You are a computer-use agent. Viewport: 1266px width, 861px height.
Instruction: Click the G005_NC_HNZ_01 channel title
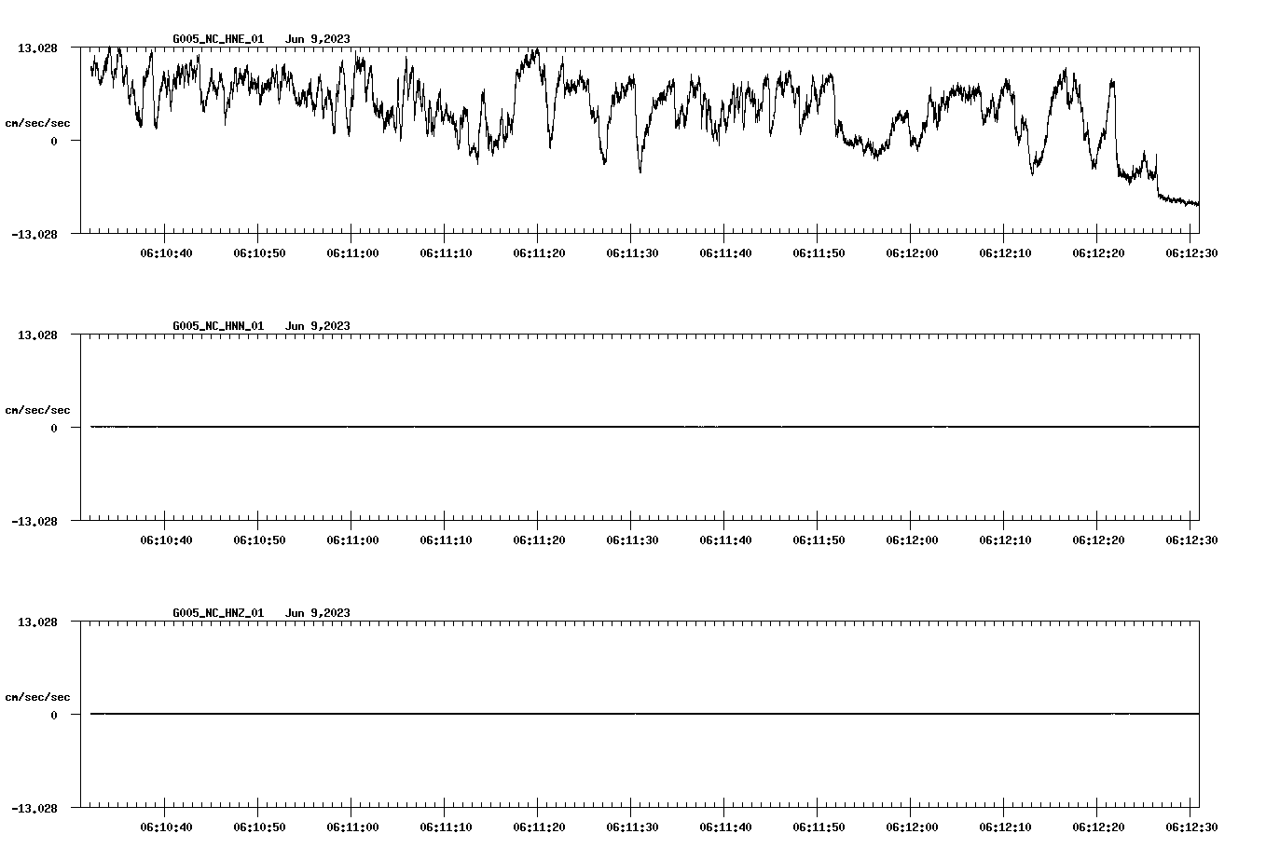click(218, 613)
